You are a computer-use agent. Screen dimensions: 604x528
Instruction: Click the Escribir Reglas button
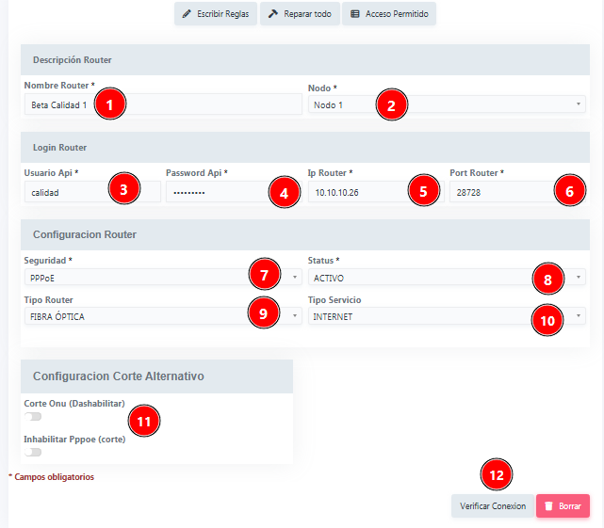tap(216, 15)
